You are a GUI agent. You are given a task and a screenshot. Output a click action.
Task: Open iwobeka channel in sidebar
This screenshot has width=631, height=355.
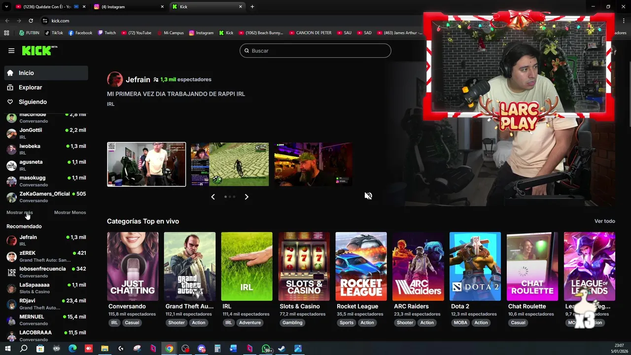[x=46, y=149]
